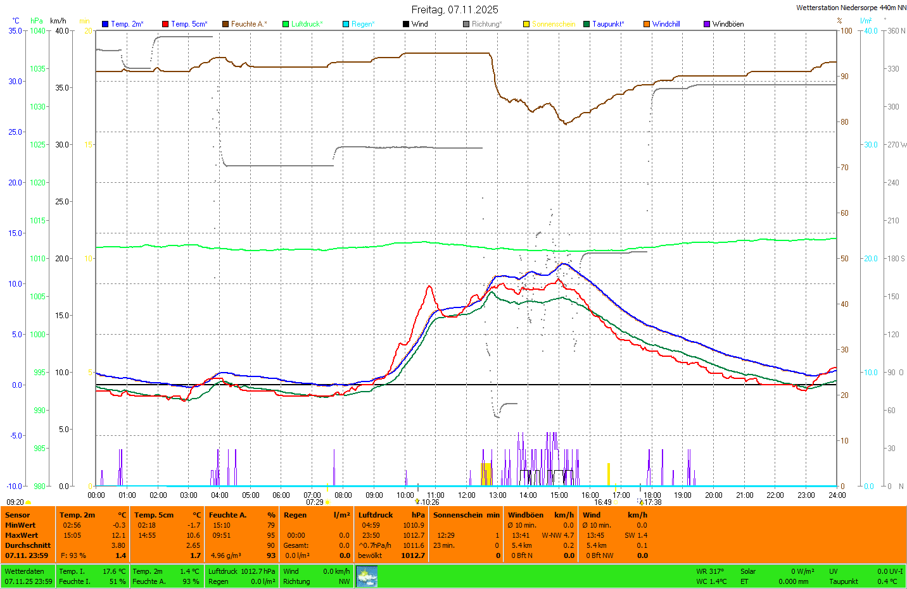This screenshot has width=907, height=589.
Task: Click the Wetterstation Niedersorpe 440m NN text
Action: pyautogui.click(x=851, y=8)
